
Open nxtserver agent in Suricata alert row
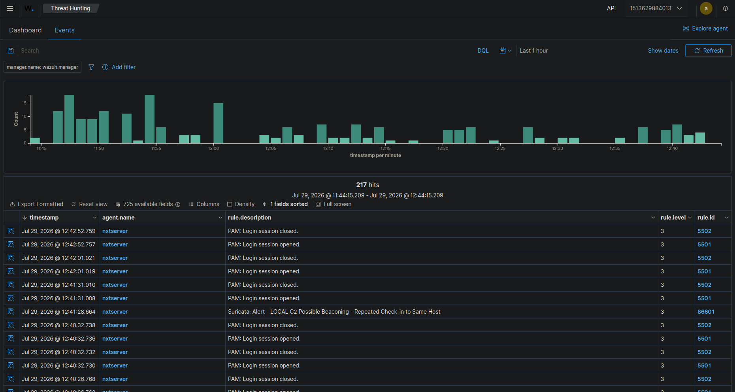click(x=115, y=312)
